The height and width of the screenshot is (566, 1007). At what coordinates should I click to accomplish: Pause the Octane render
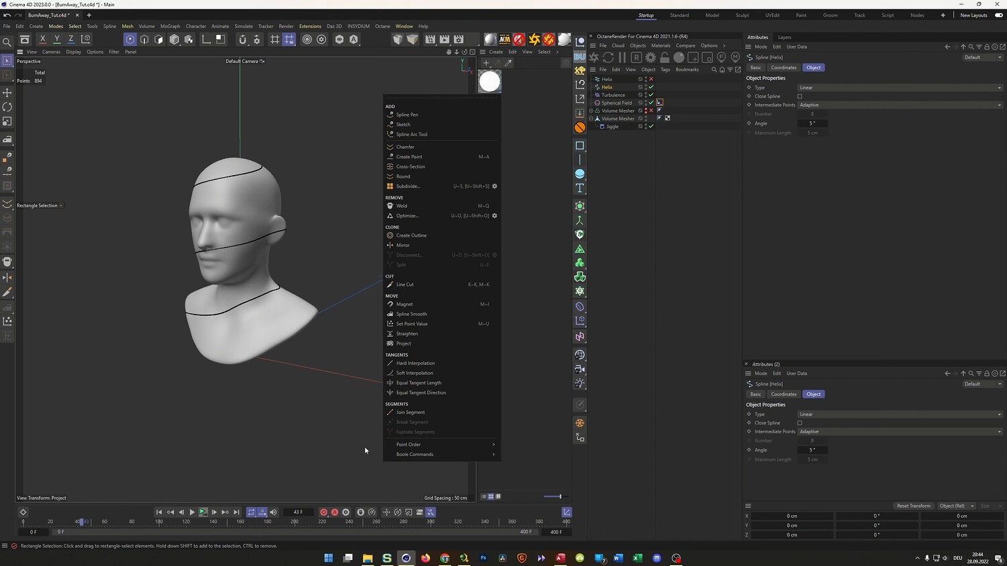[622, 58]
